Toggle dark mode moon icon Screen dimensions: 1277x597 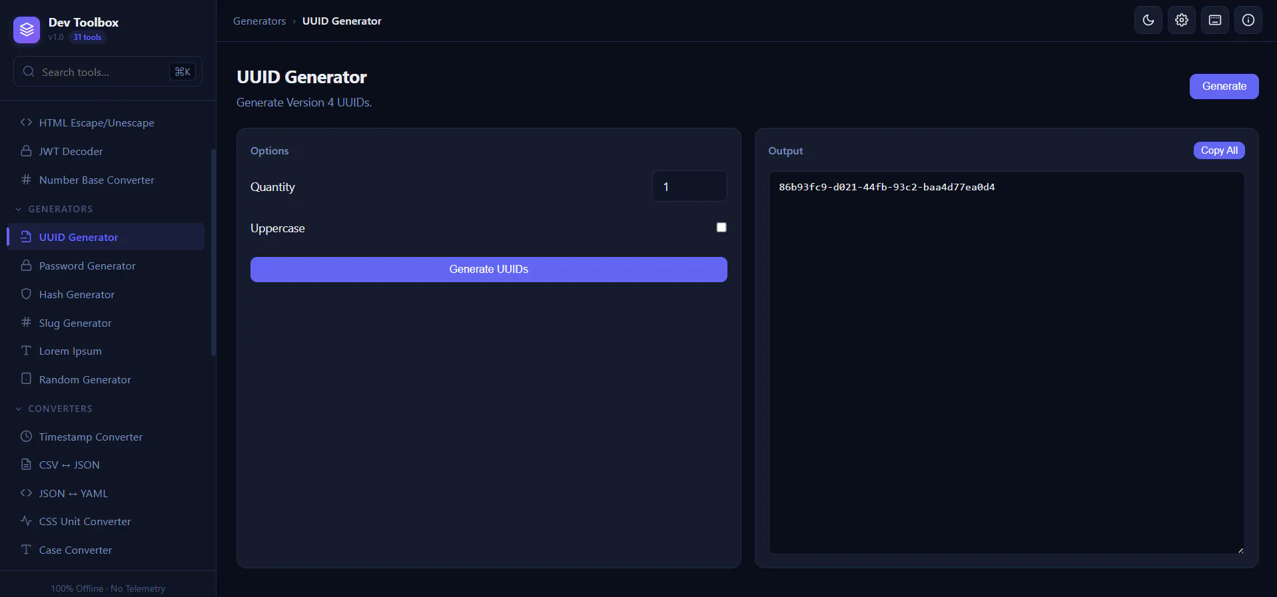[1148, 20]
